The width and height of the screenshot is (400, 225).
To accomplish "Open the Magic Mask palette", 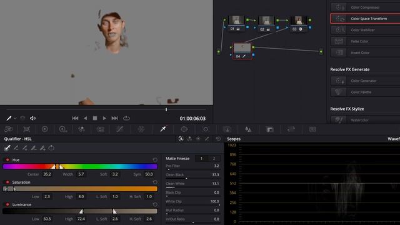I will coord(227,129).
